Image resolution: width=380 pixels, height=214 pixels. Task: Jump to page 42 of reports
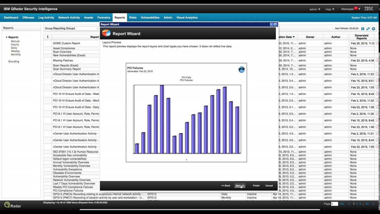[x=367, y=204]
